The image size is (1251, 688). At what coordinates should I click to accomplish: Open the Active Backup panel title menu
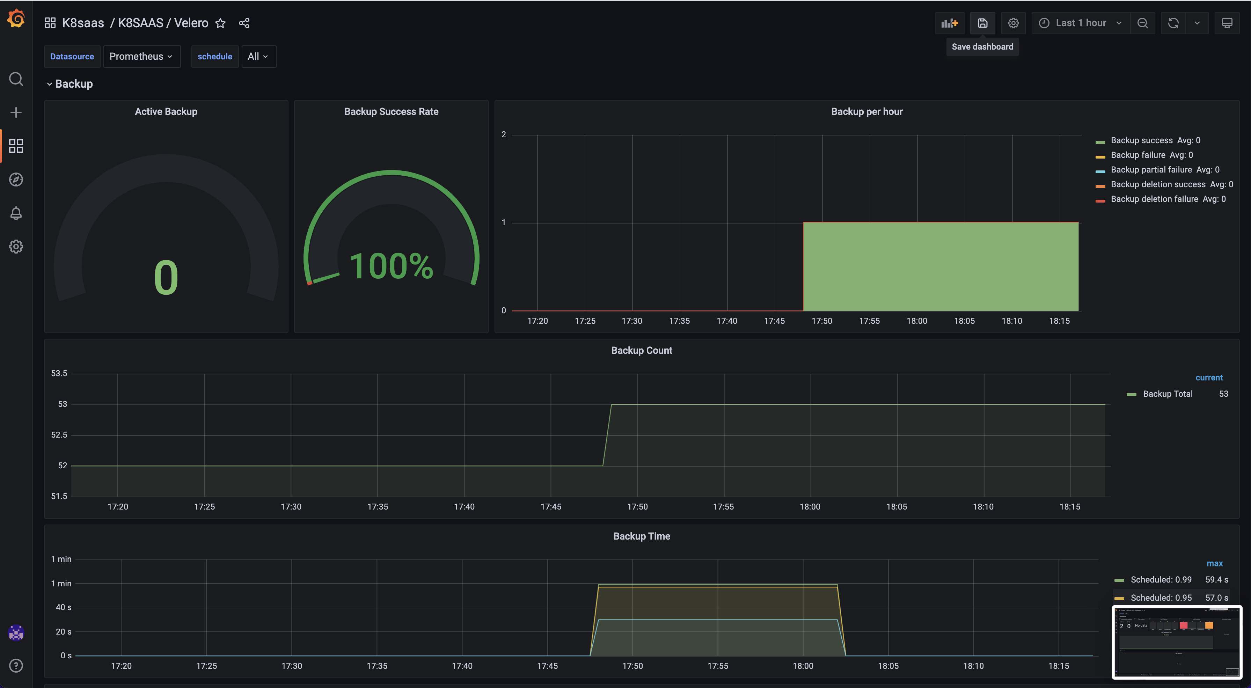pos(166,111)
